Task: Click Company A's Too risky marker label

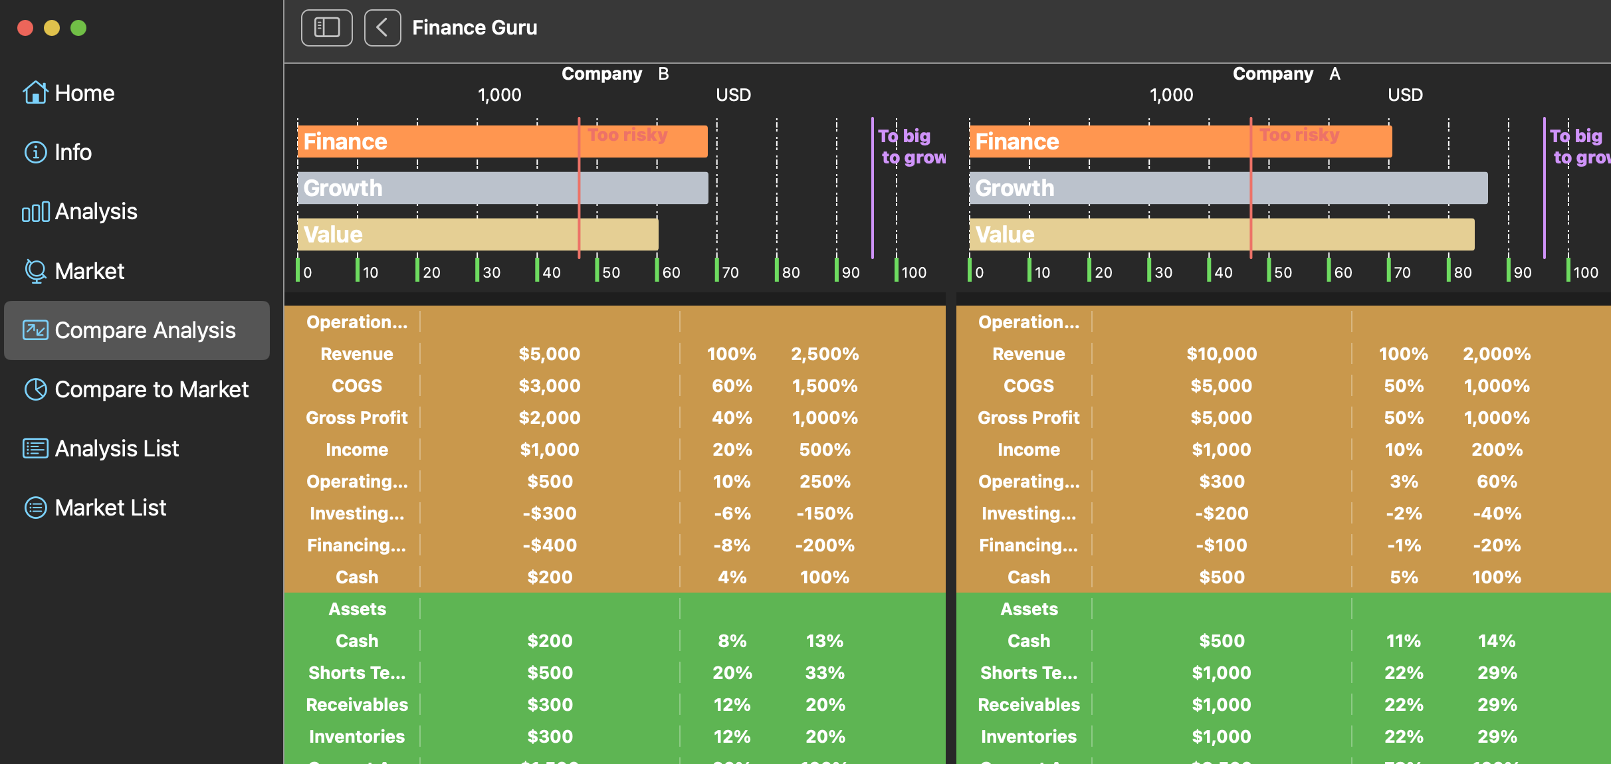Action: pyautogui.click(x=1299, y=135)
